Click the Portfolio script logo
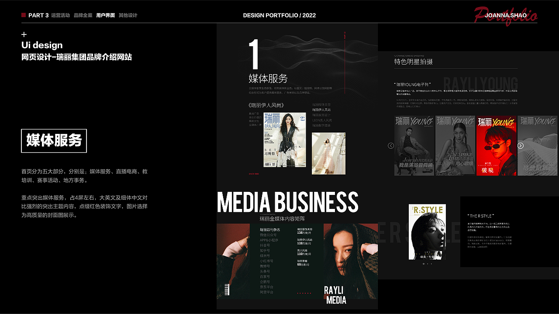 tap(505, 16)
